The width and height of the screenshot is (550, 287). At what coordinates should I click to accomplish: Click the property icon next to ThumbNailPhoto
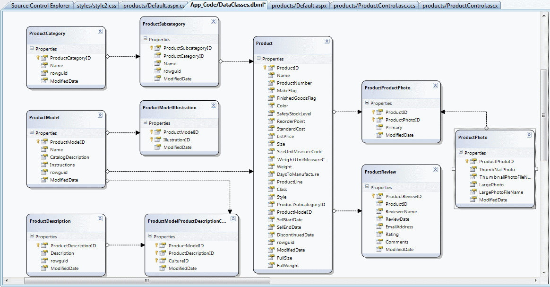click(x=473, y=169)
